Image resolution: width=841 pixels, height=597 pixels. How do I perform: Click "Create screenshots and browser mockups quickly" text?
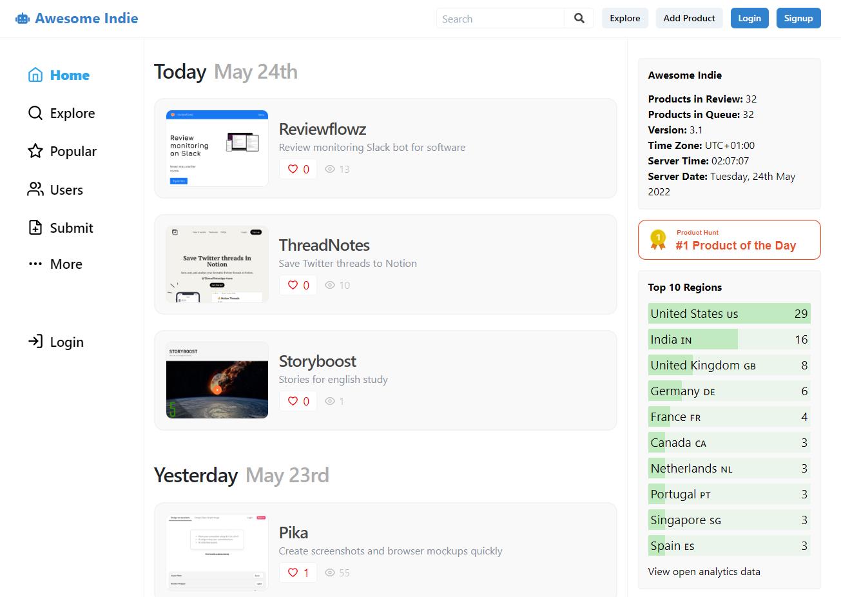[x=391, y=551]
